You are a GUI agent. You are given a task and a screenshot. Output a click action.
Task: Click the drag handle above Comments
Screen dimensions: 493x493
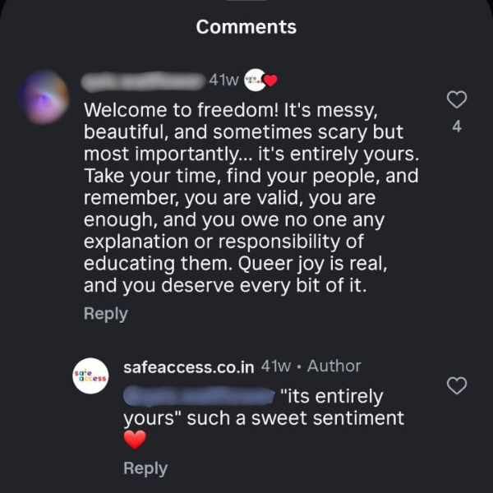click(246, 2)
